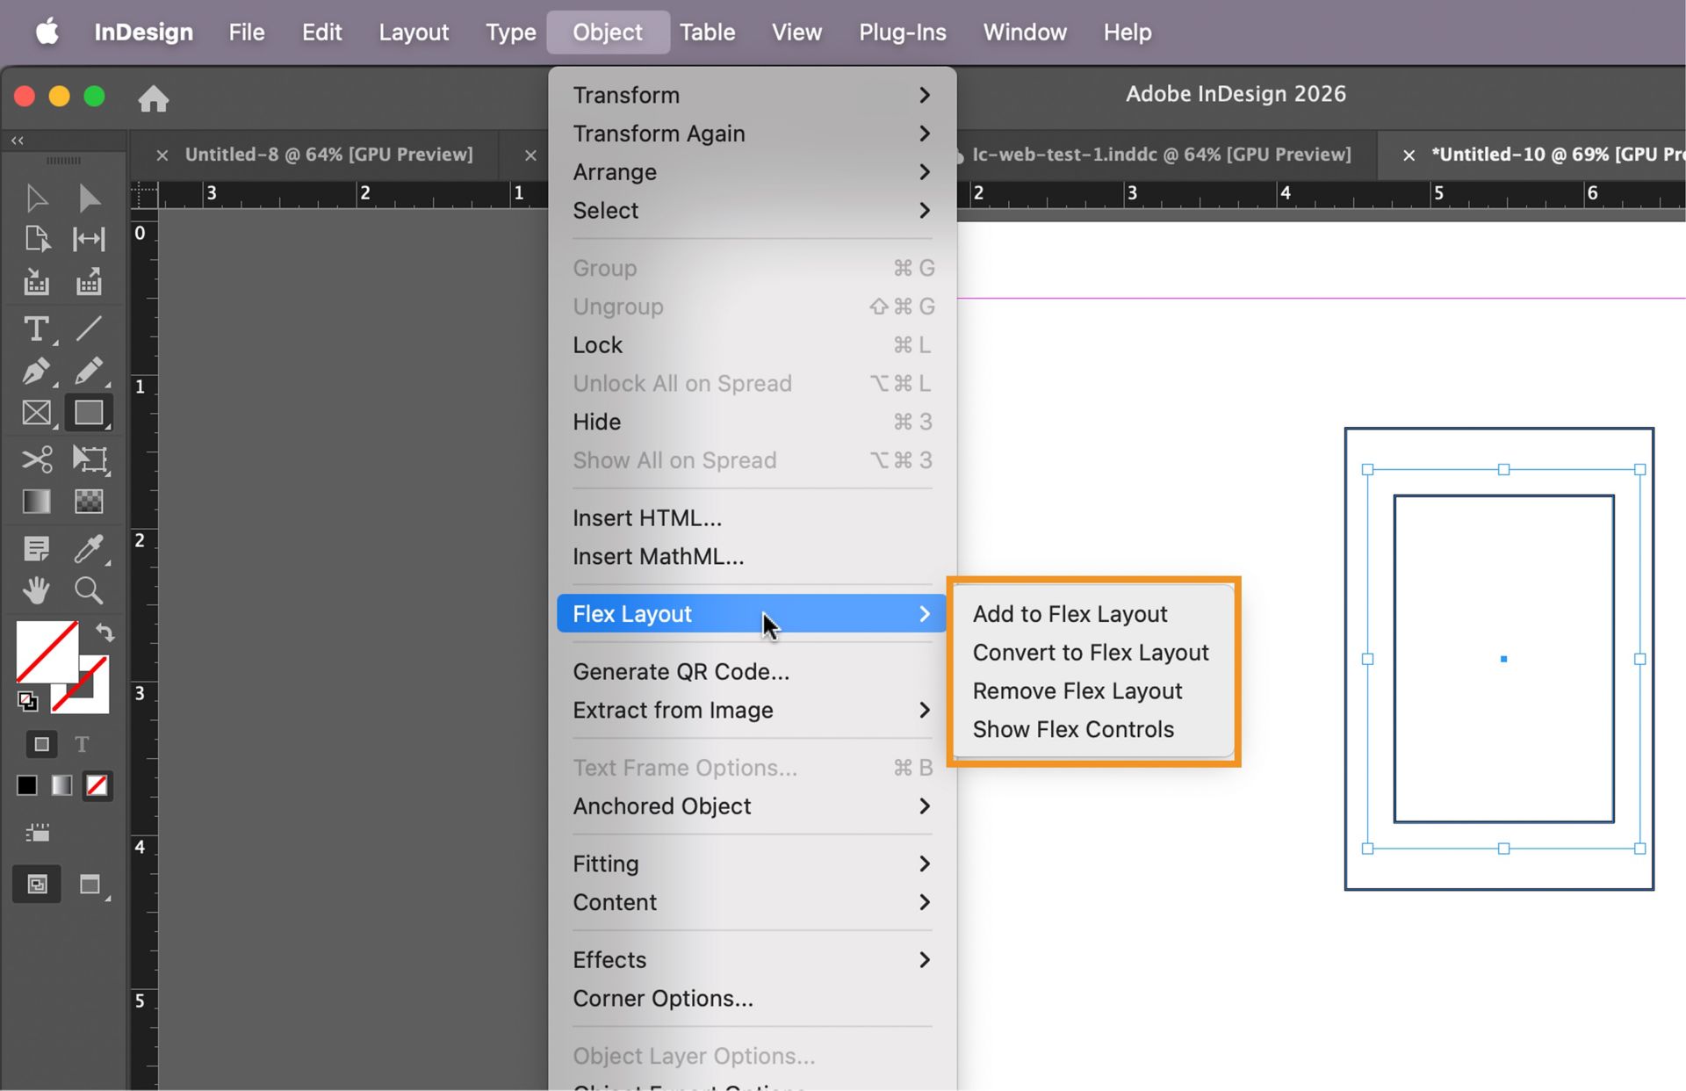The height and width of the screenshot is (1091, 1686).
Task: Swap fill and stroke colors
Action: [104, 632]
